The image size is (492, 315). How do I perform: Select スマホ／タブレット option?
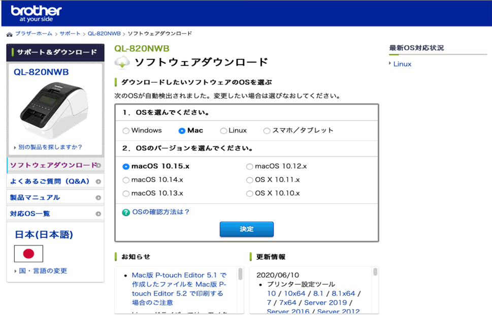[x=267, y=130]
